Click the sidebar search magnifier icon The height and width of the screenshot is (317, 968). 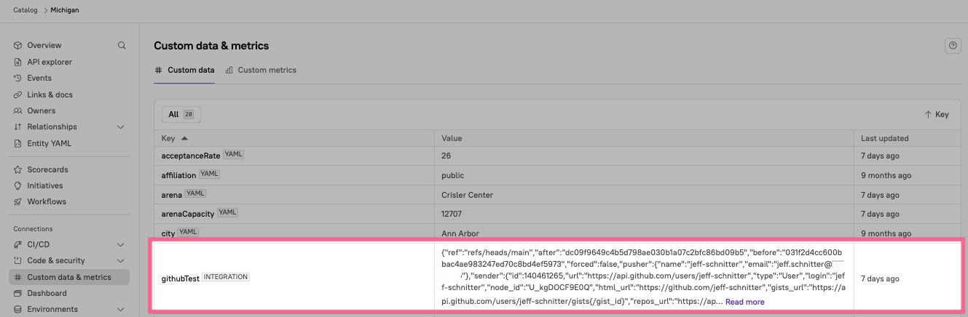(122, 45)
